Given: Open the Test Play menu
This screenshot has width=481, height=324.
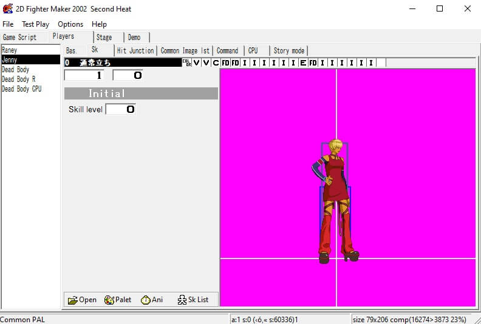Looking at the screenshot, I should 36,24.
